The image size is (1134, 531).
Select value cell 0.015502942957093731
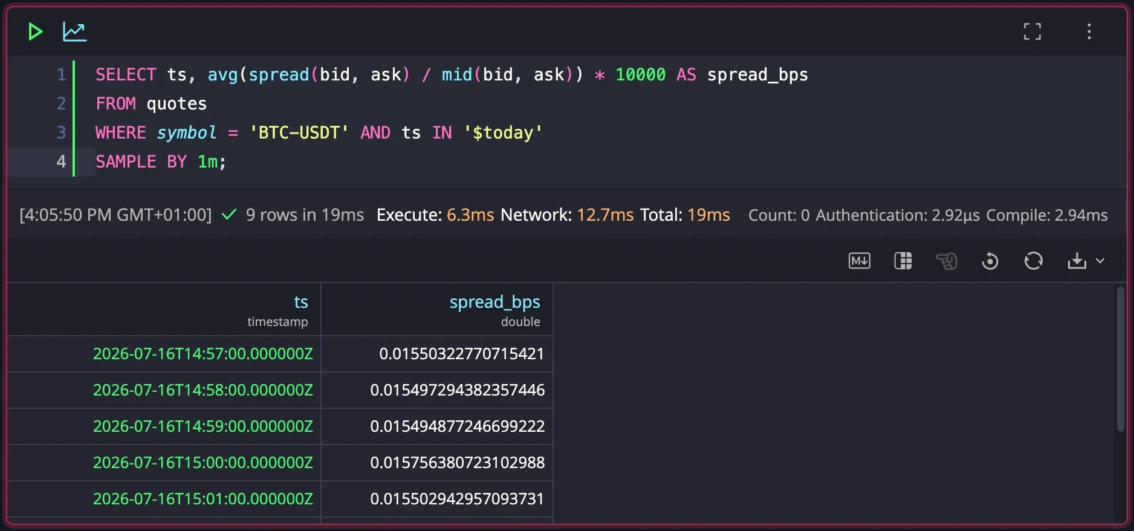[x=437, y=499]
